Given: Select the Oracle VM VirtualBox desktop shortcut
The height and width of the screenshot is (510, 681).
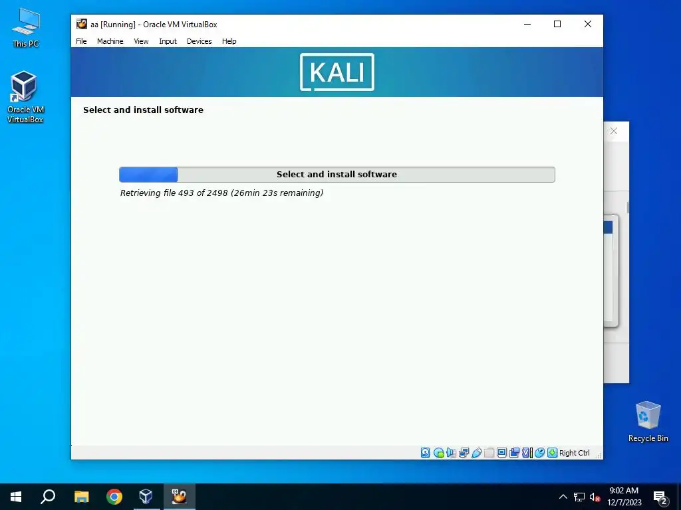Looking at the screenshot, I should tap(25, 97).
